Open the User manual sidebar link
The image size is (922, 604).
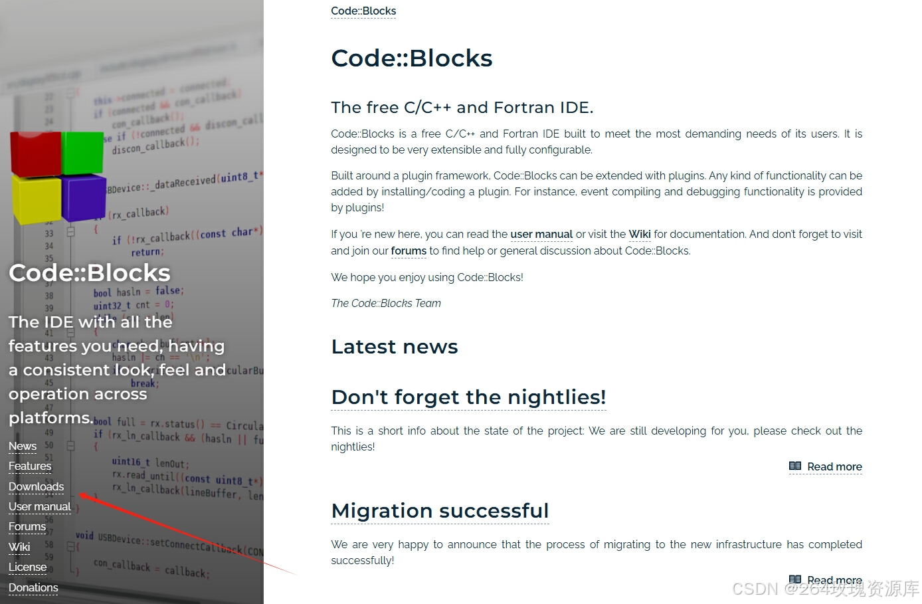click(x=40, y=507)
